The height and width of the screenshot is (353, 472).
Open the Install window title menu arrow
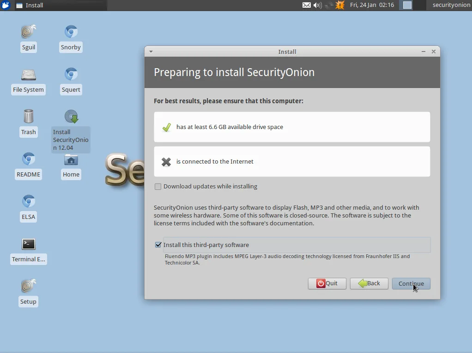pos(151,52)
